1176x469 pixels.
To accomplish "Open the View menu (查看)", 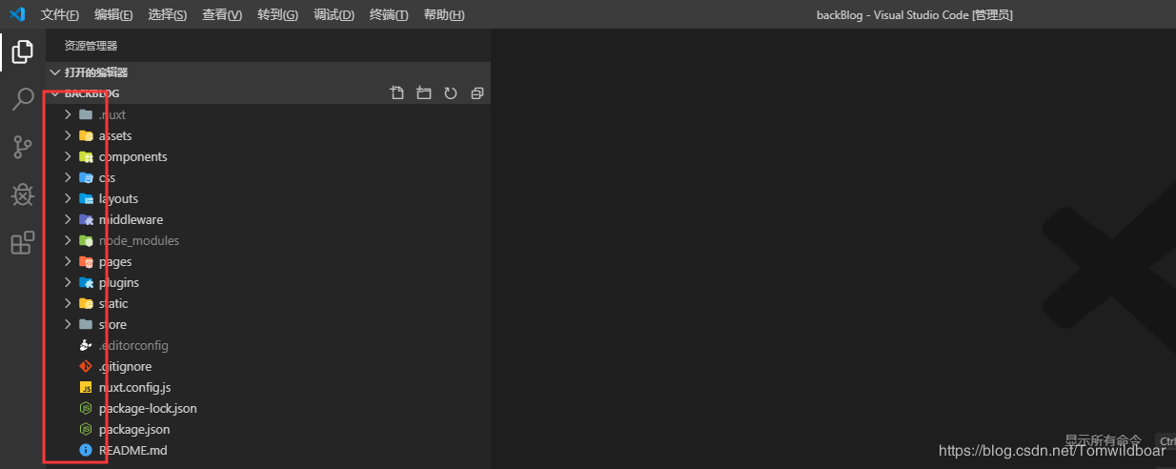I will pyautogui.click(x=222, y=14).
